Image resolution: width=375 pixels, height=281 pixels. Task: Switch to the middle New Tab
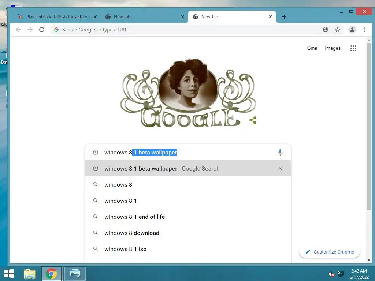click(143, 17)
